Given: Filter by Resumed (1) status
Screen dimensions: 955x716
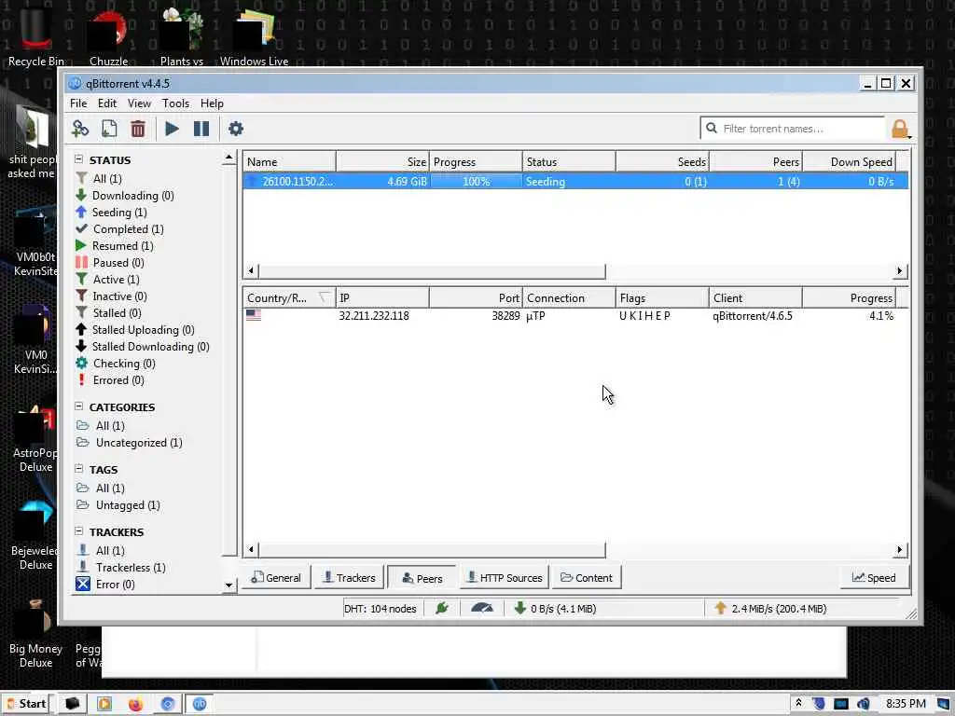Looking at the screenshot, I should point(115,246).
